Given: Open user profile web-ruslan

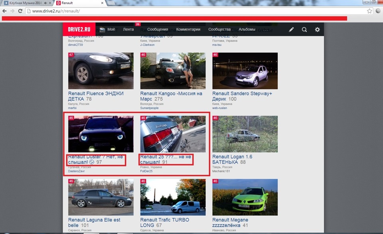Looking at the screenshot, I should coord(219,108).
